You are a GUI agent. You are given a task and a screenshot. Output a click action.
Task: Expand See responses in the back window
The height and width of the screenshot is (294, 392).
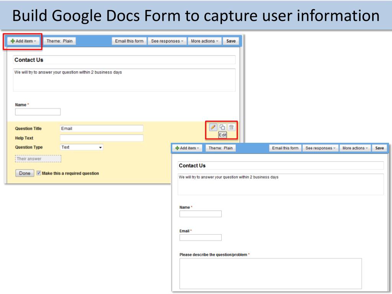coord(167,41)
